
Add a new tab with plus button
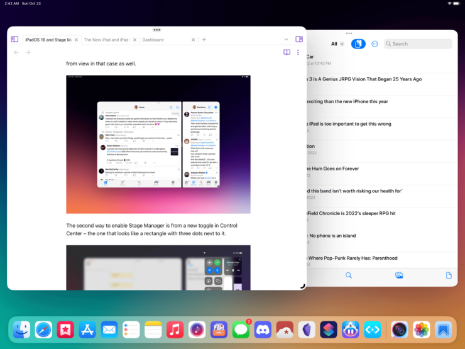coord(204,40)
